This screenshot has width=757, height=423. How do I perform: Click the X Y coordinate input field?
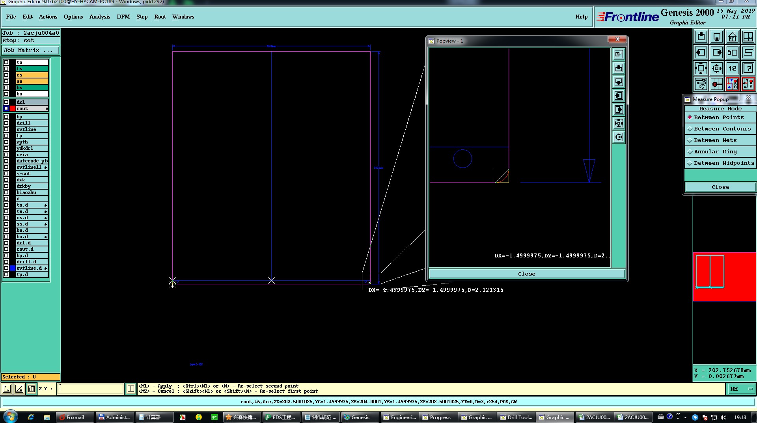click(x=90, y=389)
